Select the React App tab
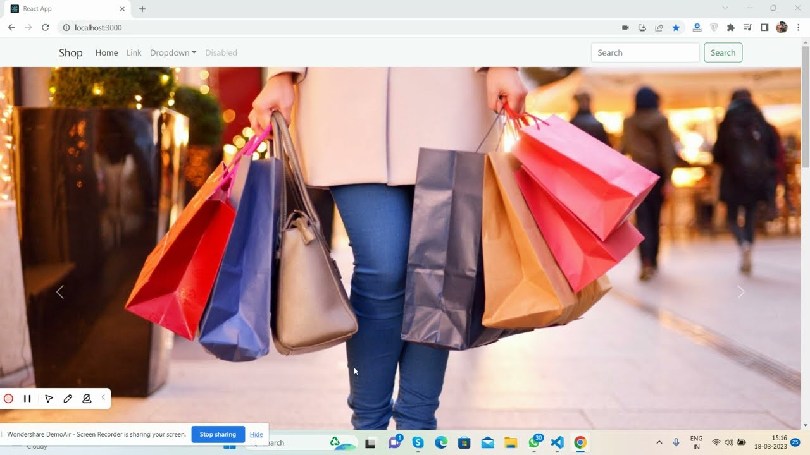 click(66, 9)
